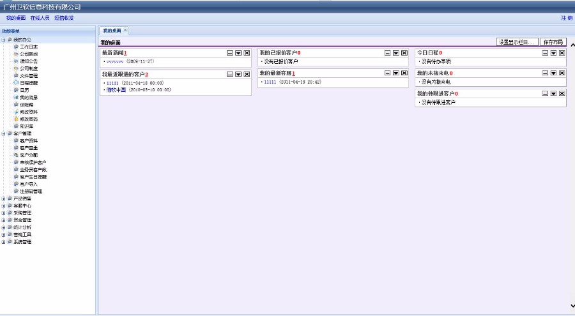Close the 我的最新客服 panel
Viewport: 575px width, 316px height.
coord(404,73)
